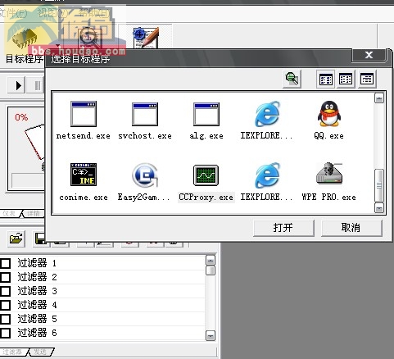394x359 pixels.
Task: Switch to the 详情 tab
Action: [x=34, y=213]
